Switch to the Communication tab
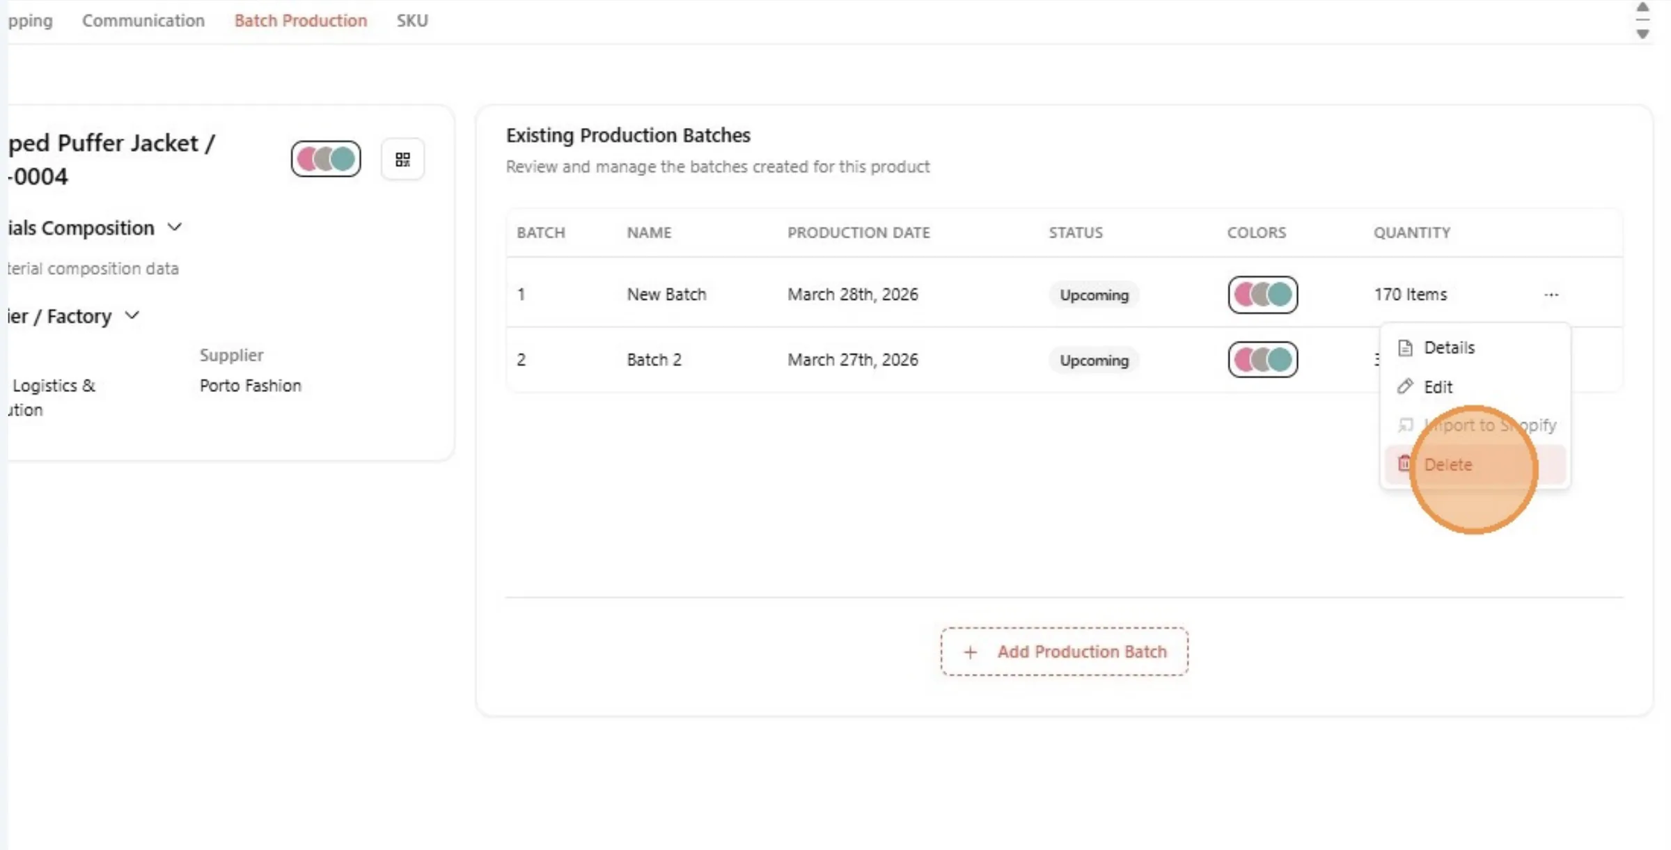Screen dimensions: 1671x850 [143, 20]
